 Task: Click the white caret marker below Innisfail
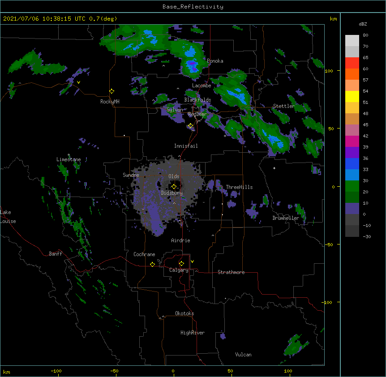click(x=179, y=156)
